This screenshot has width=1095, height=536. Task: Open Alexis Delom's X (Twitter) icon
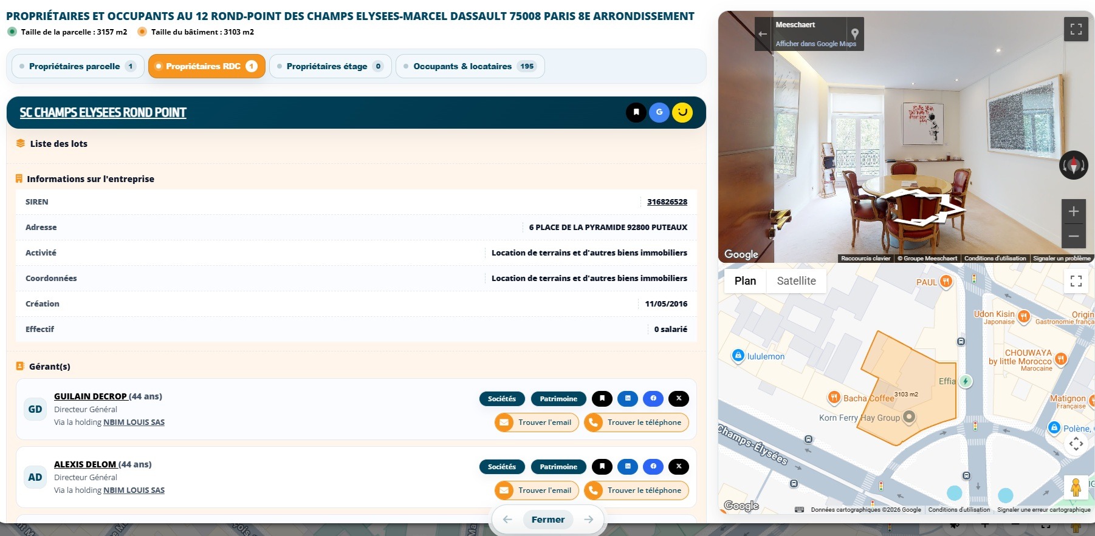[x=679, y=466]
